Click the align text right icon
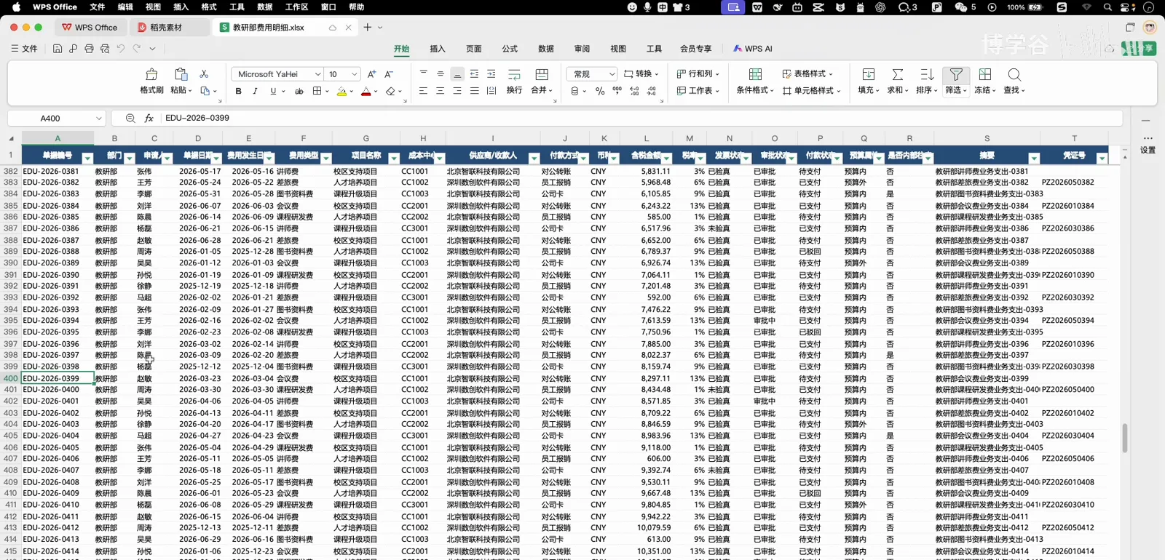The image size is (1165, 560). pos(457,91)
